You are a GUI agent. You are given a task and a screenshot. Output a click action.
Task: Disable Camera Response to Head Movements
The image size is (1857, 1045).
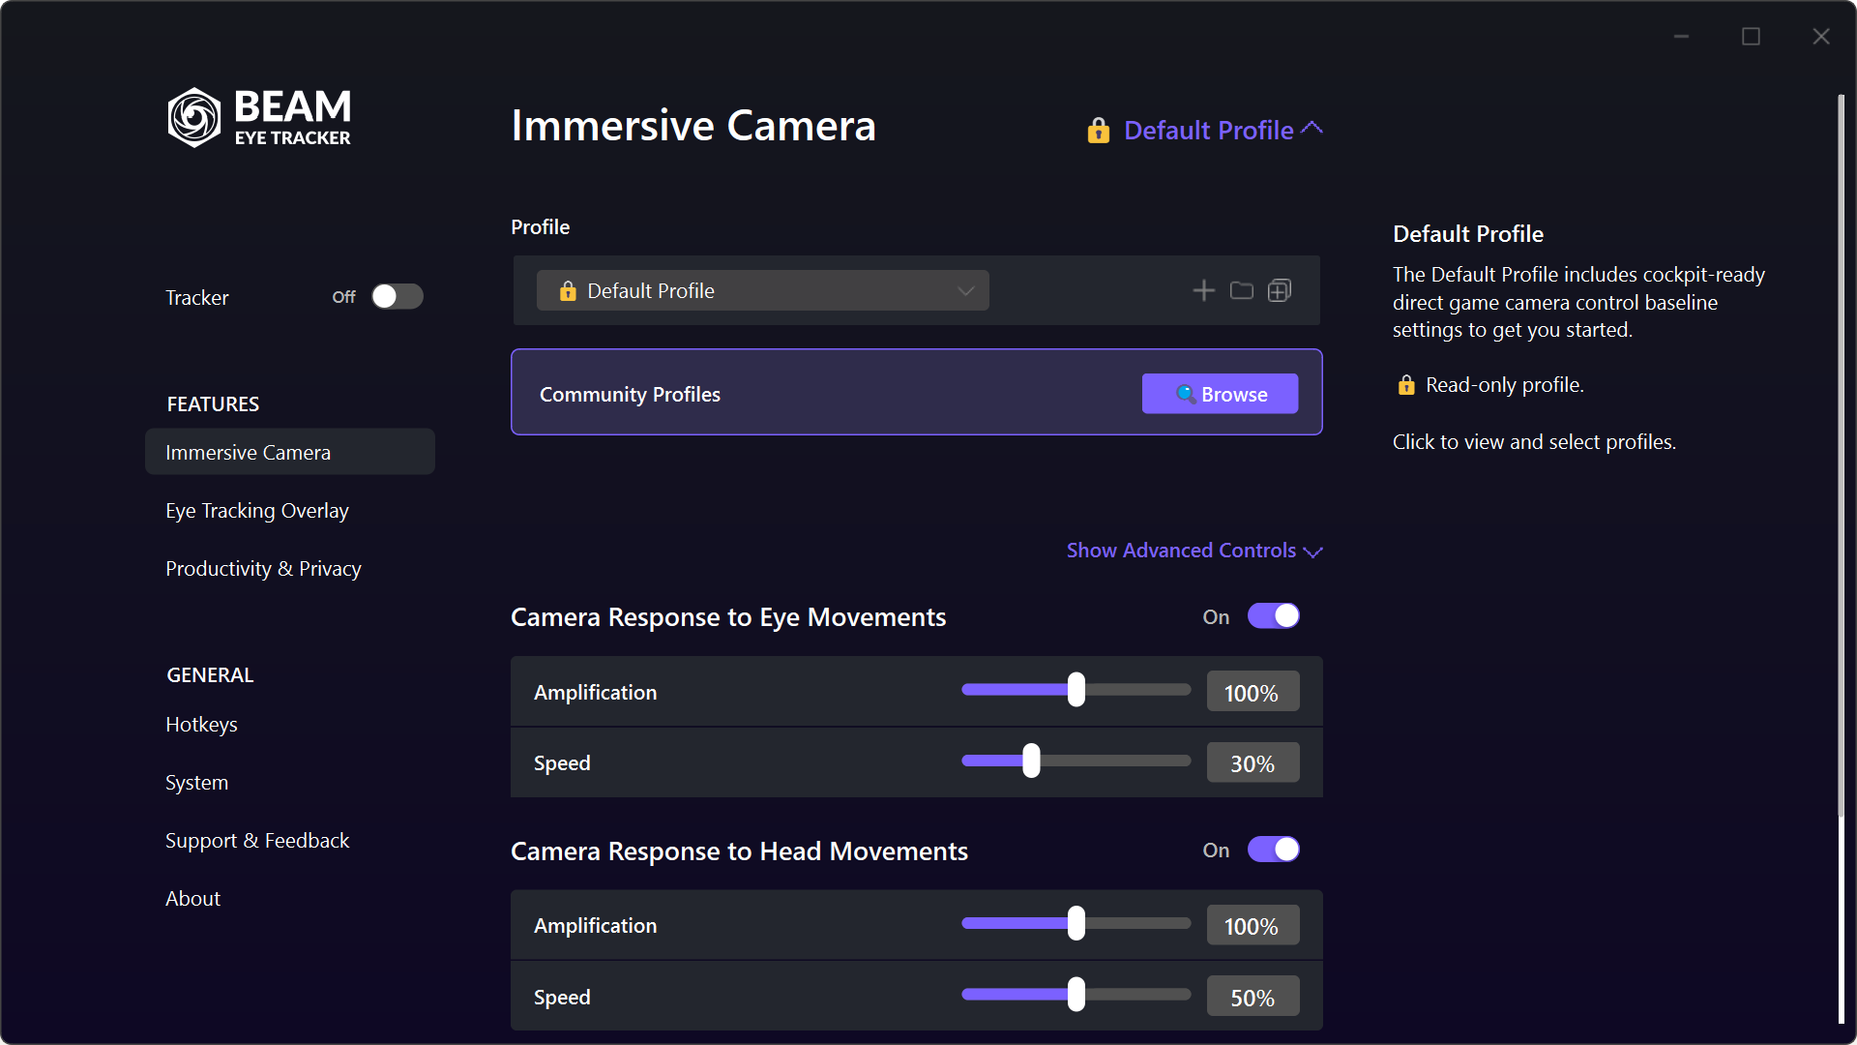click(x=1273, y=850)
